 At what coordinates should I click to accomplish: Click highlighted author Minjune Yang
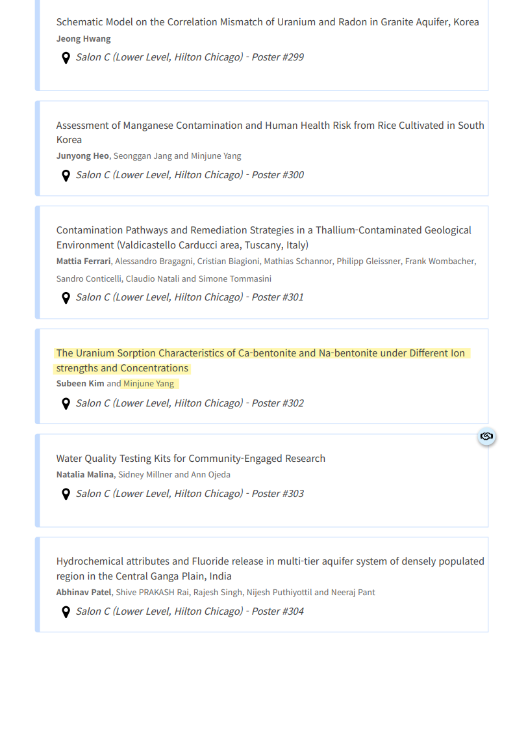[149, 384]
